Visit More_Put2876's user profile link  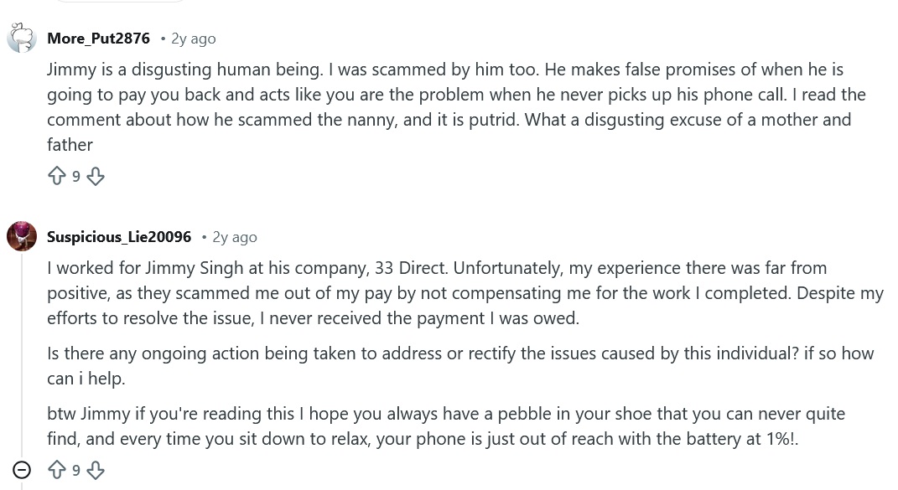[98, 39]
